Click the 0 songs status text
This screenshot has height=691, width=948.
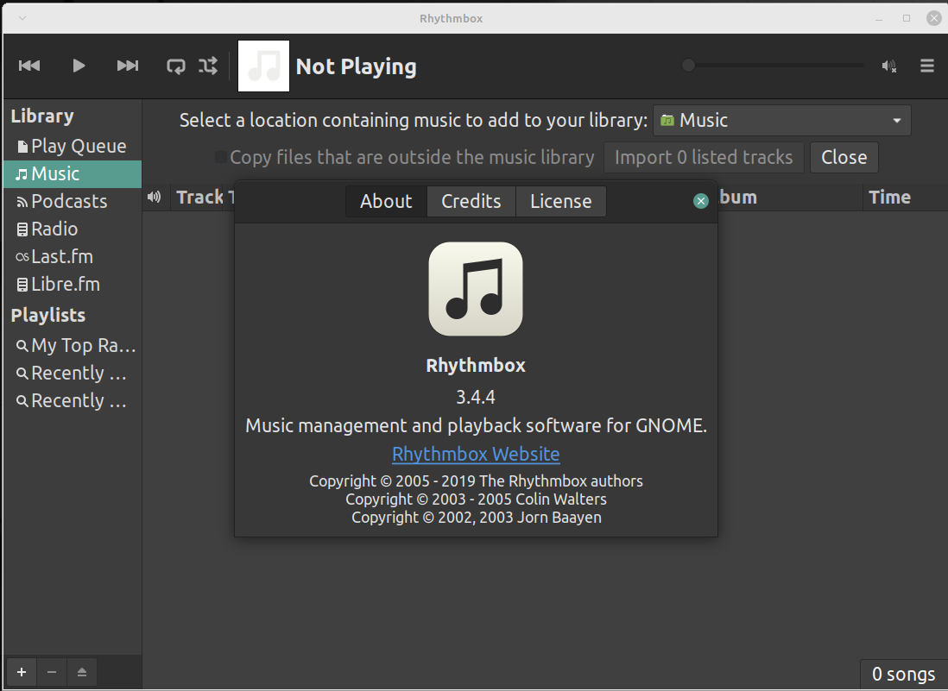click(x=903, y=674)
